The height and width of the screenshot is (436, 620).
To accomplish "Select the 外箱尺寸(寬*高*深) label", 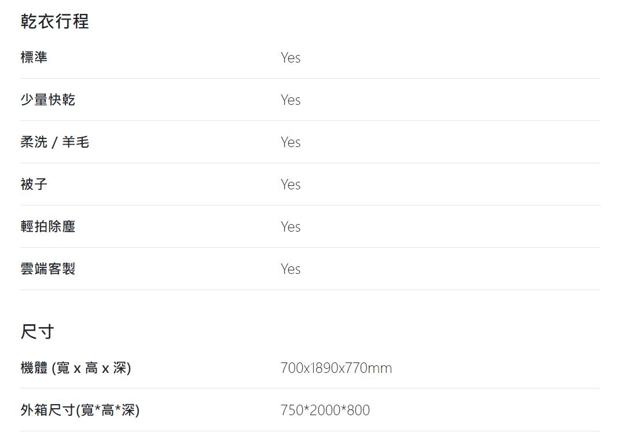I will (80, 411).
